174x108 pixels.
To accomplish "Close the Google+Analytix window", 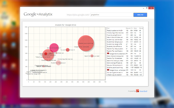I will (151, 8).
